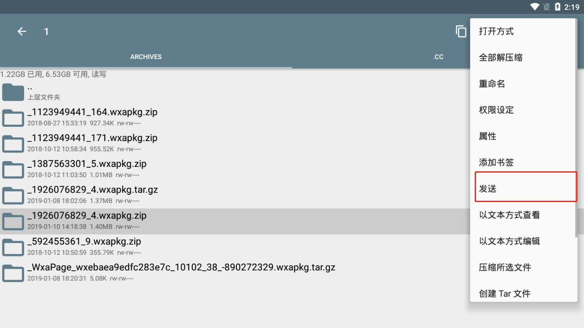
Task: Switch to the .CC tab
Action: [x=438, y=57]
